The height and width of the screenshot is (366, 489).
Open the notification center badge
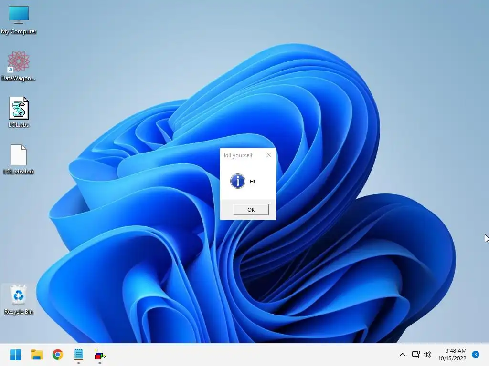click(x=476, y=355)
